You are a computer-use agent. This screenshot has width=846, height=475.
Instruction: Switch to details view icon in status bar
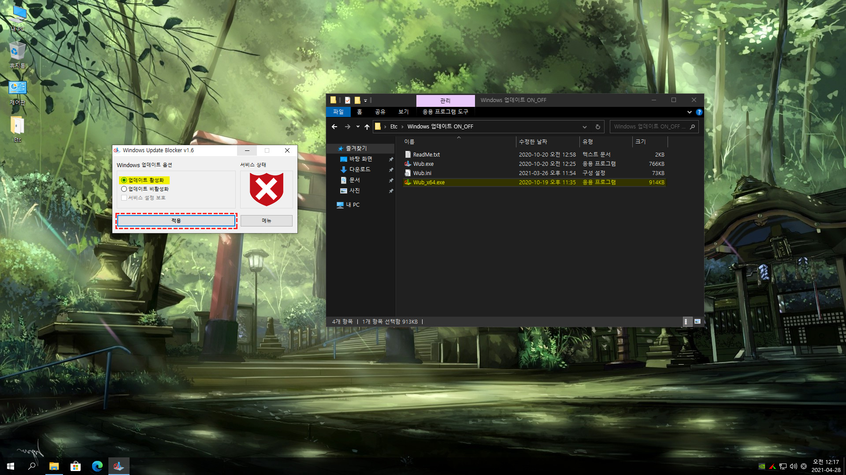click(x=686, y=322)
